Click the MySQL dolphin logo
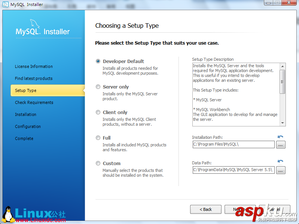The height and width of the screenshot is (224, 299). click(x=35, y=24)
